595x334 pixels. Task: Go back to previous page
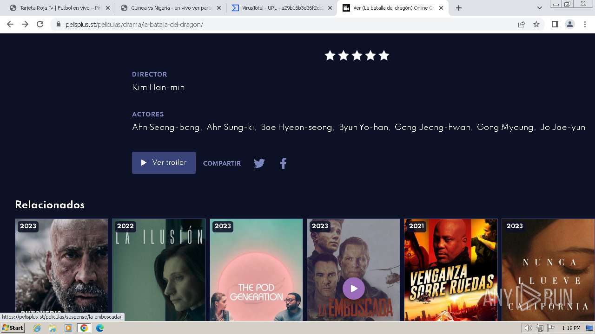[x=10, y=24]
